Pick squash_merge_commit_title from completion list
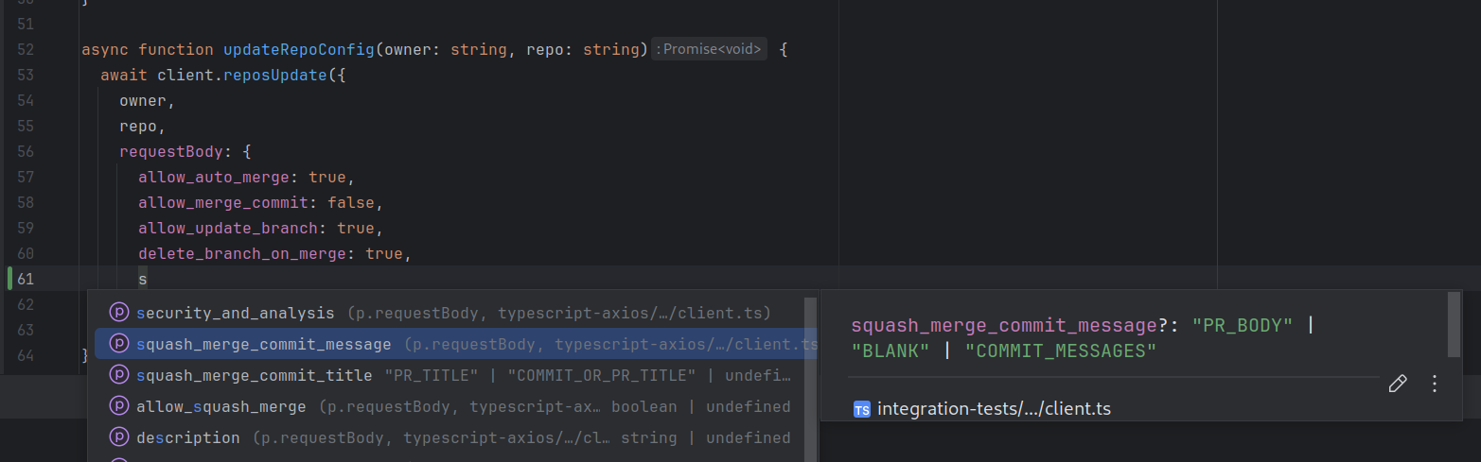Screen dimensions: 1481x462 point(452,375)
